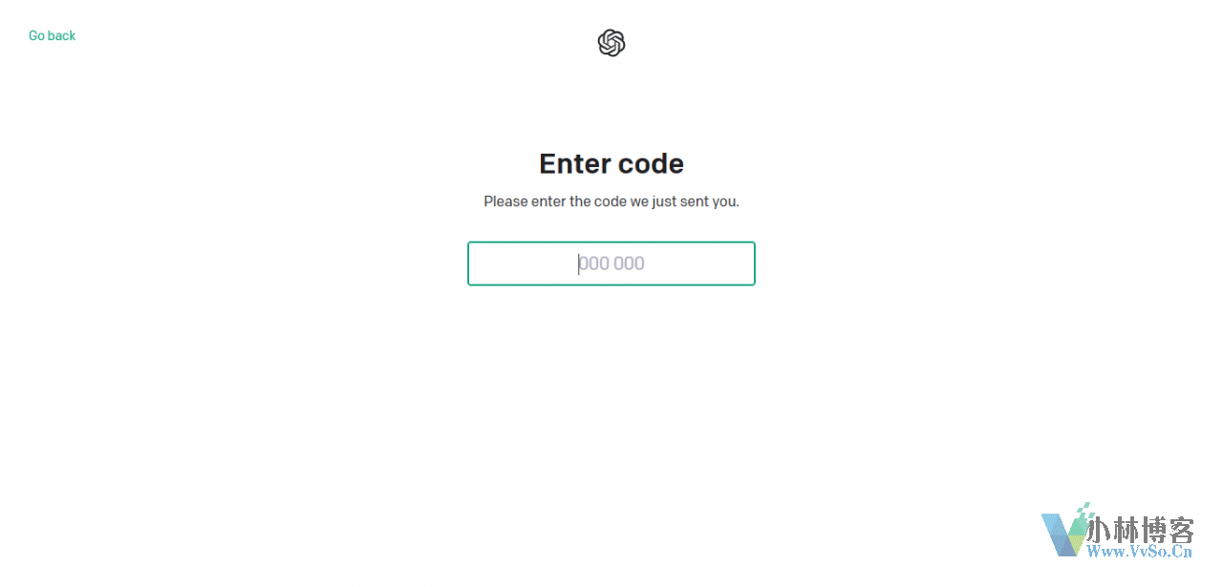This screenshot has height=587, width=1223.
Task: Place cursor at blinking caret in code box
Action: [579, 263]
